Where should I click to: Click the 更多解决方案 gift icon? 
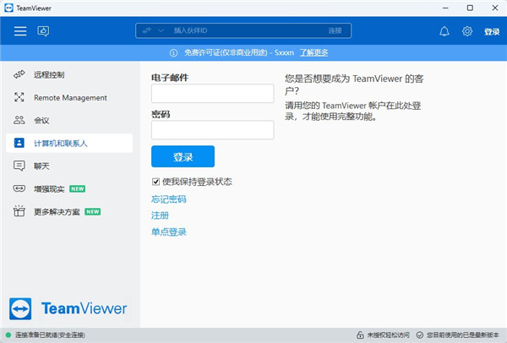pyautogui.click(x=19, y=211)
